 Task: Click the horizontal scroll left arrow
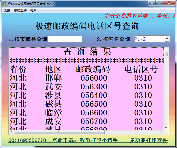(x=11, y=132)
